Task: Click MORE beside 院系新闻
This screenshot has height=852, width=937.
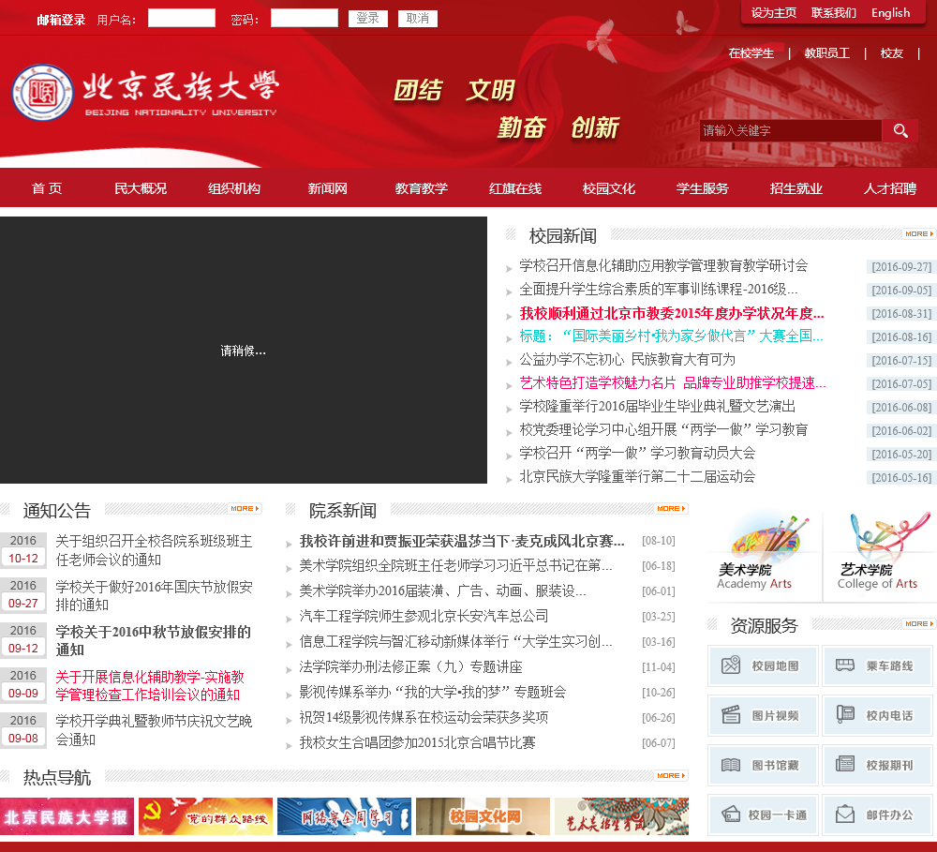Action: point(671,508)
